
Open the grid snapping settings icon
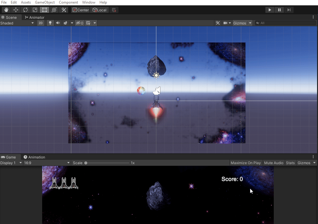(114, 10)
